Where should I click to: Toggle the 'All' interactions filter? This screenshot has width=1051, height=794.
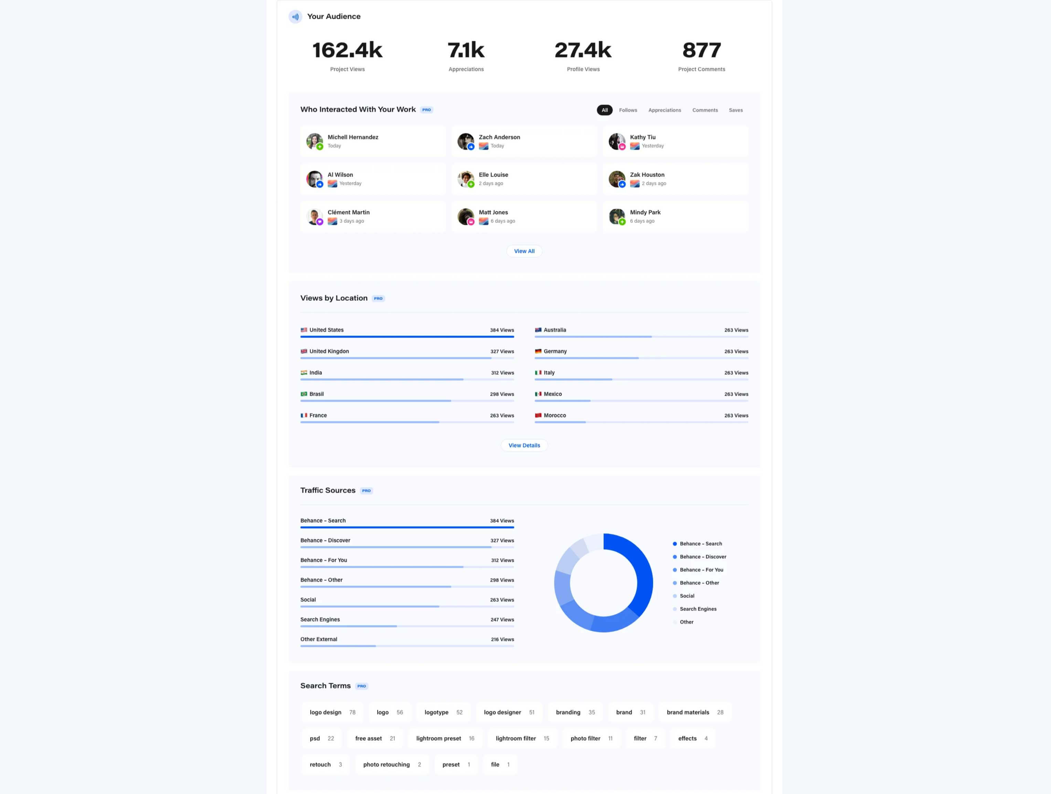(605, 109)
